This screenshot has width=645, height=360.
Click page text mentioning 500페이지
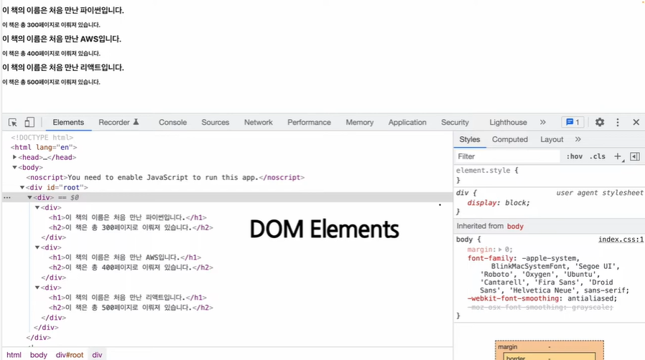51,82
